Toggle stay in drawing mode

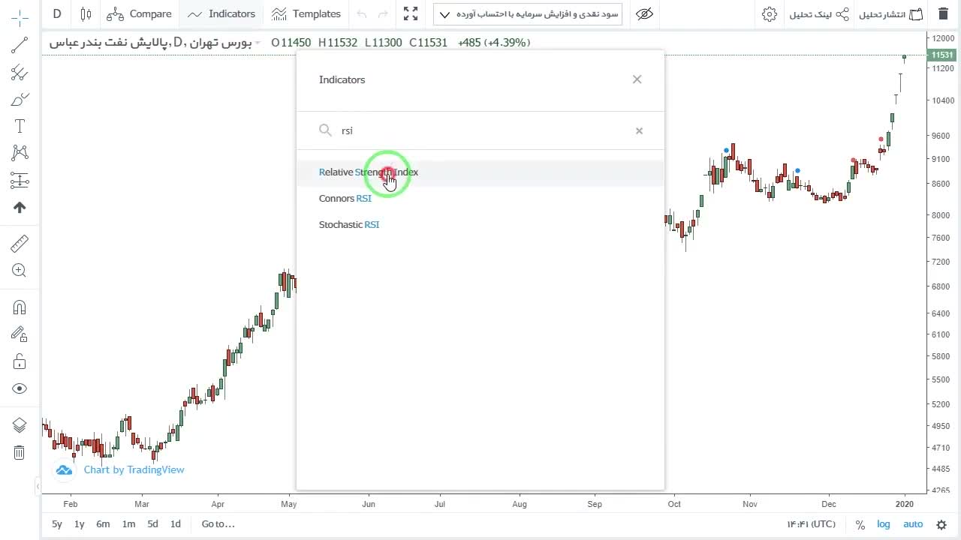tap(20, 334)
